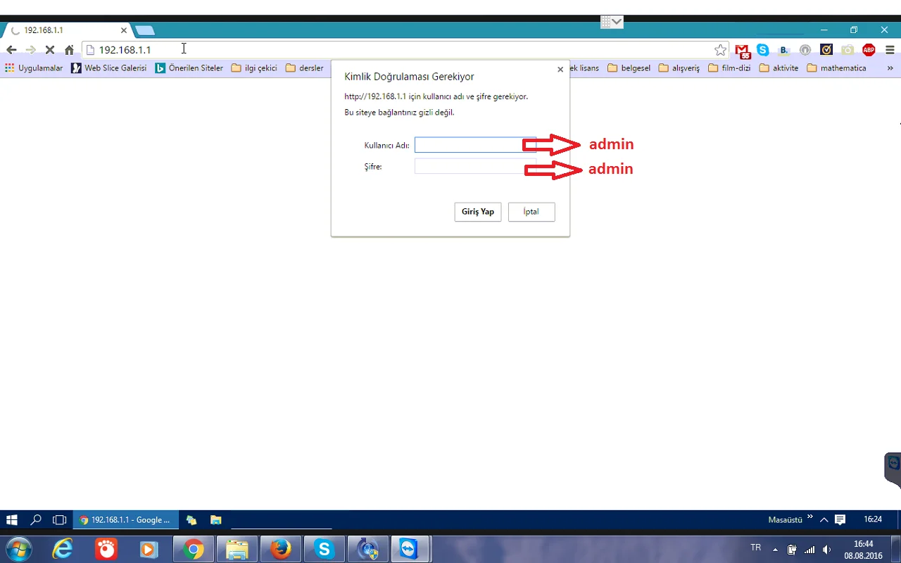Click the Chrome back arrow button

[x=11, y=50]
